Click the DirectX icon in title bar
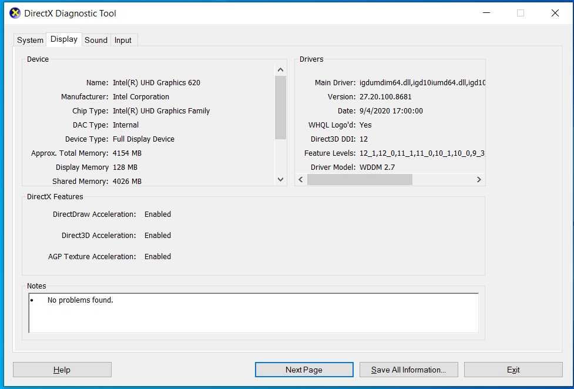574x389 pixels. (15, 13)
